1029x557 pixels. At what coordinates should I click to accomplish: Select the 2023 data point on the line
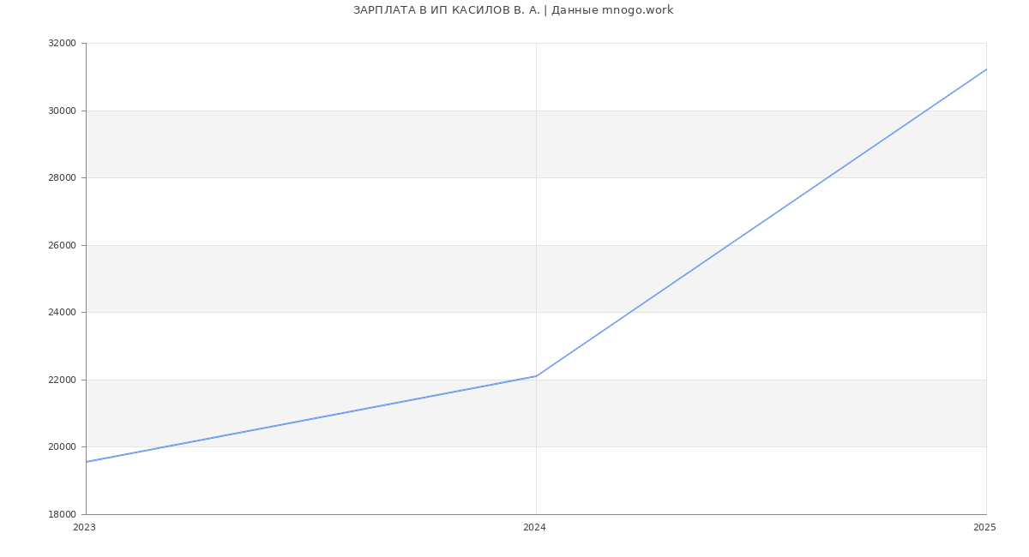tap(87, 462)
